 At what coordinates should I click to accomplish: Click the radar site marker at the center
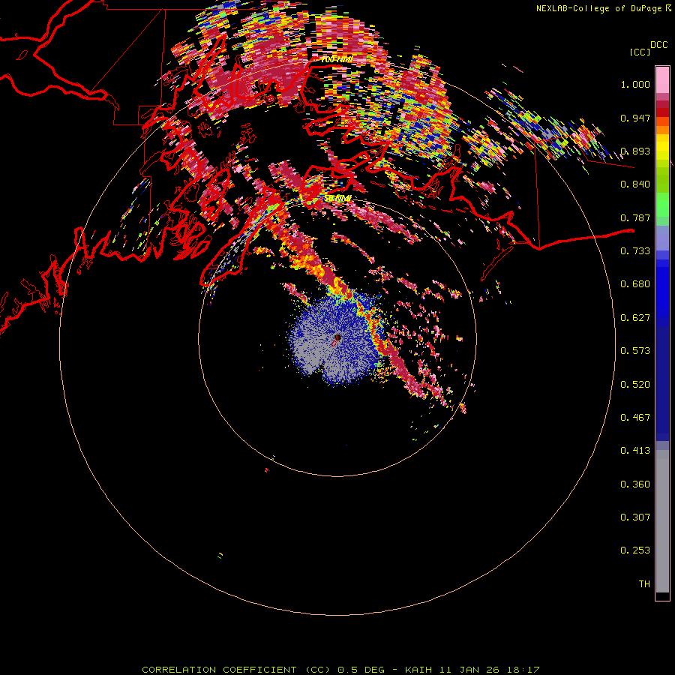coord(337,338)
